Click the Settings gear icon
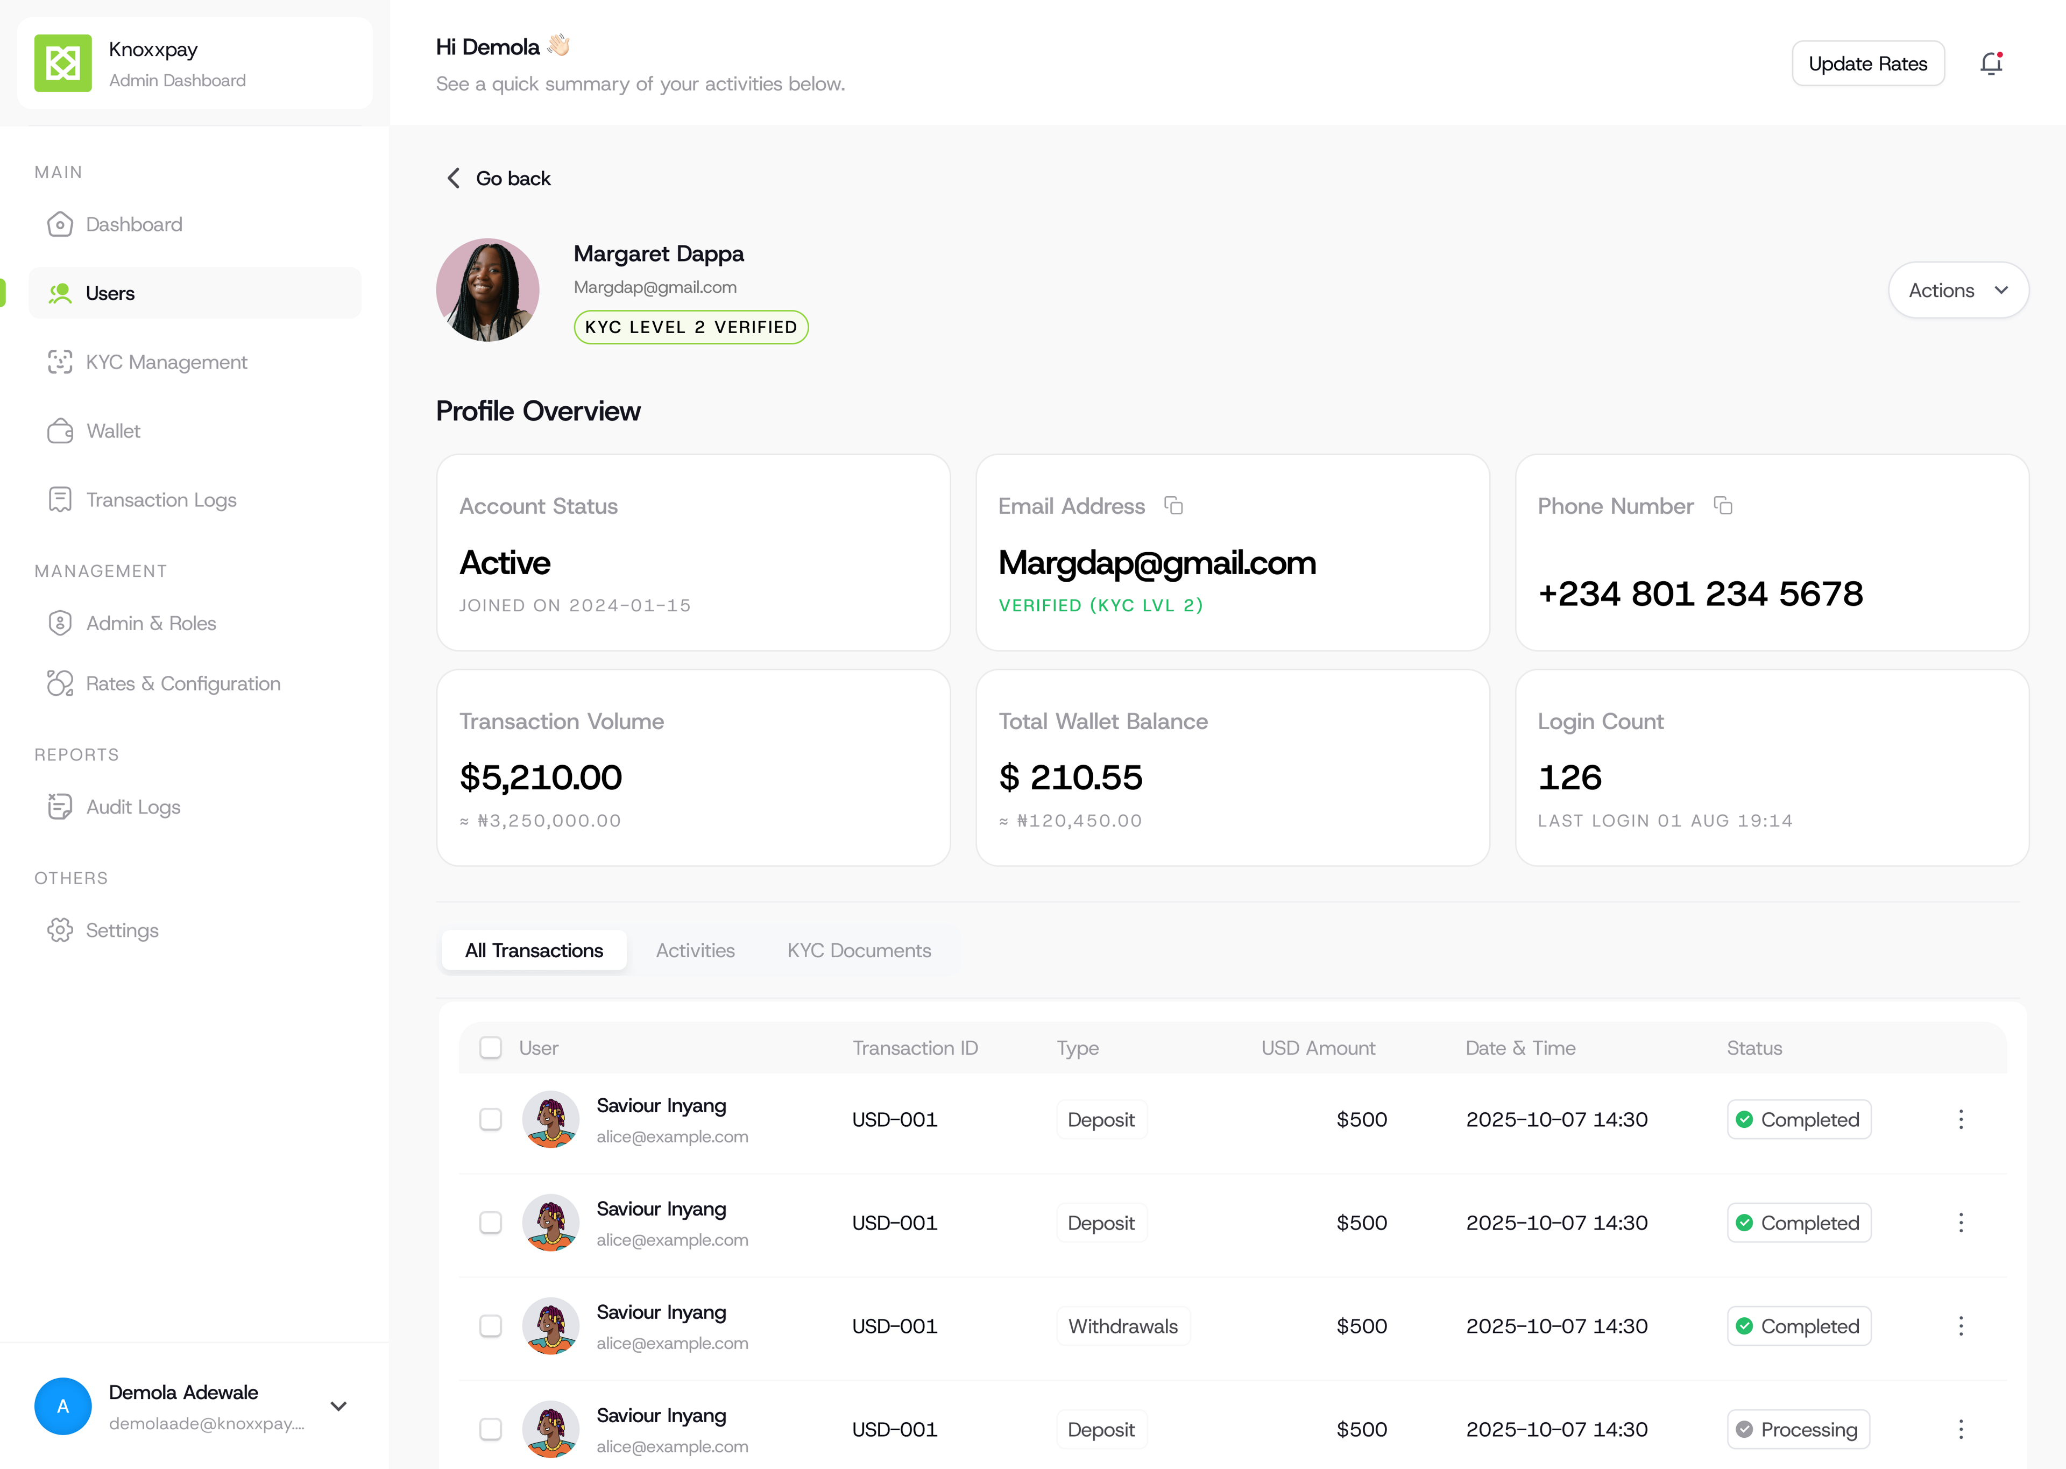Viewport: 2066px width, 1469px height. (x=60, y=930)
